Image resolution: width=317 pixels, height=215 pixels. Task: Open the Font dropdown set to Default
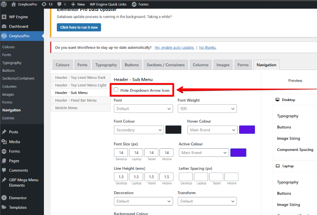click(143, 109)
